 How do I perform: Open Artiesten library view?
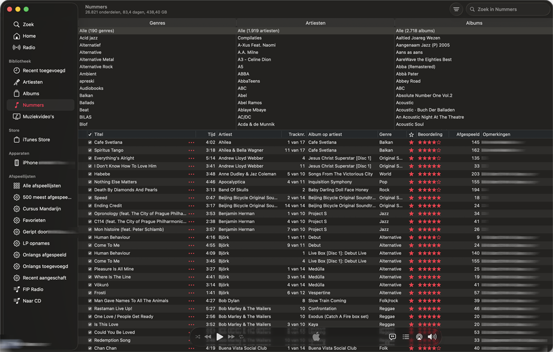28,82
